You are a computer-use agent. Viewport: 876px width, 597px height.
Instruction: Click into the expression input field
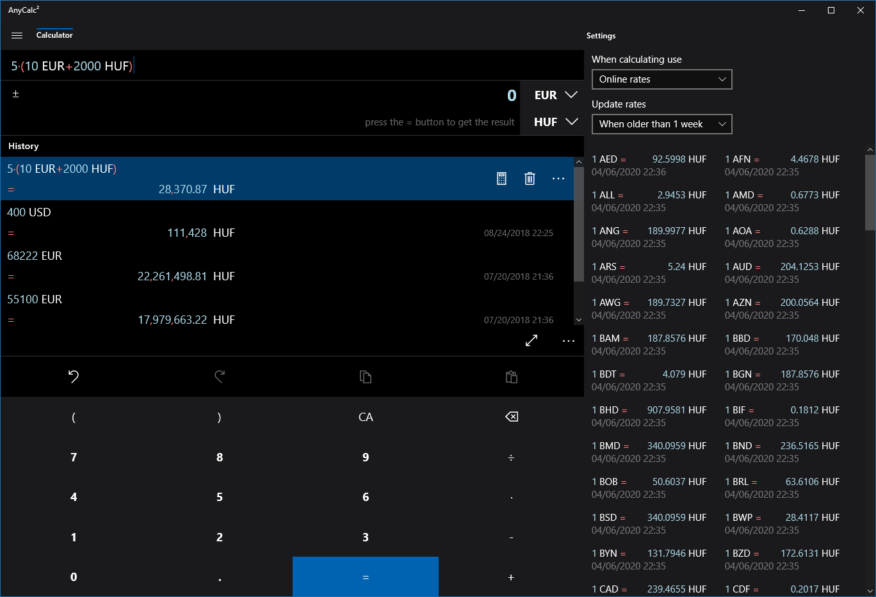pyautogui.click(x=292, y=66)
